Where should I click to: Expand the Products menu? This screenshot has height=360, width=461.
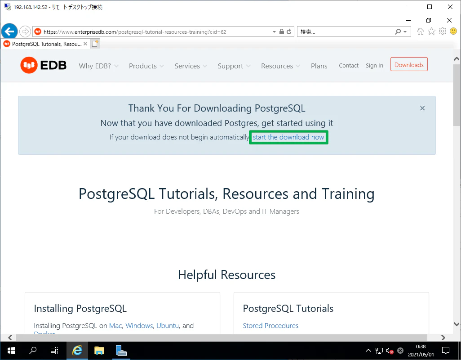point(146,66)
